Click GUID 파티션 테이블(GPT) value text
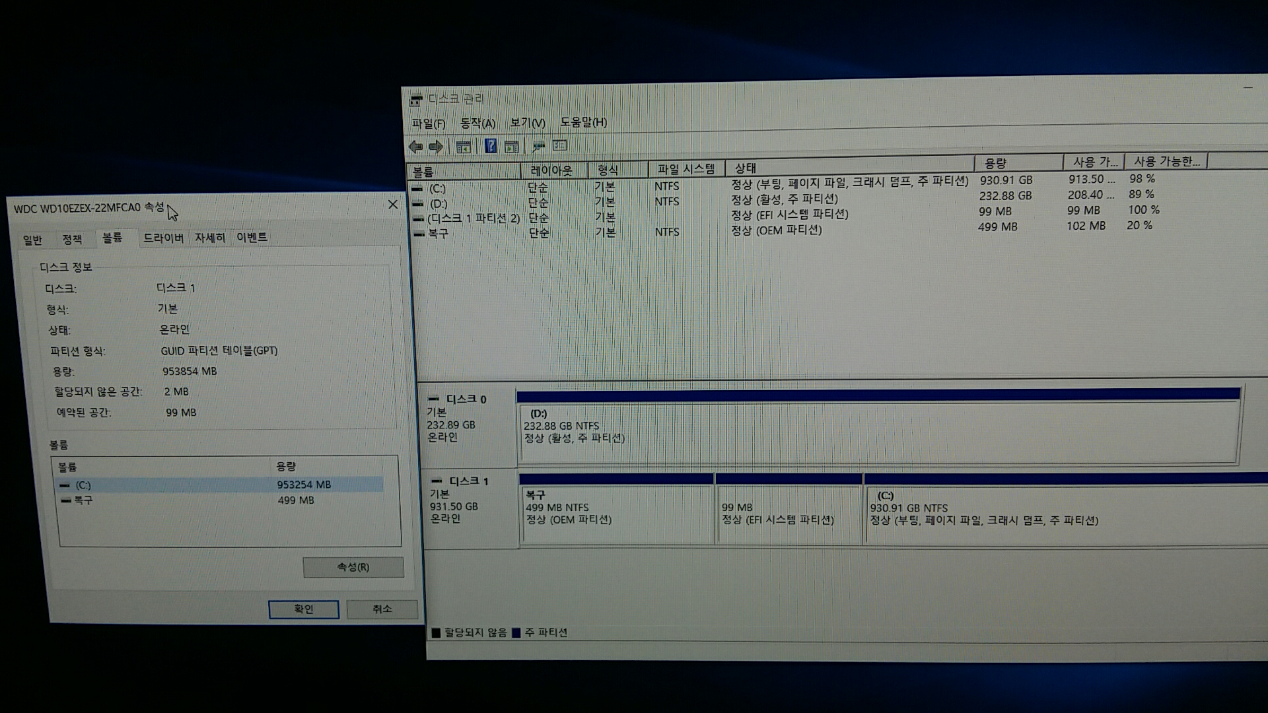This screenshot has width=1268, height=713. (x=219, y=351)
